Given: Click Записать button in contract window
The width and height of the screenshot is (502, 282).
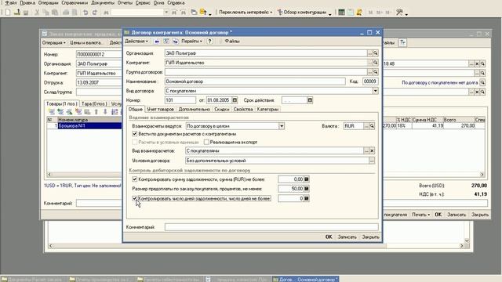Looking at the screenshot, I should tap(347, 237).
